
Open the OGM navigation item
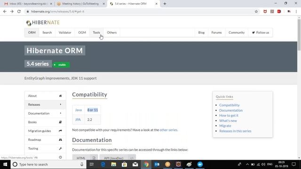pos(82,32)
